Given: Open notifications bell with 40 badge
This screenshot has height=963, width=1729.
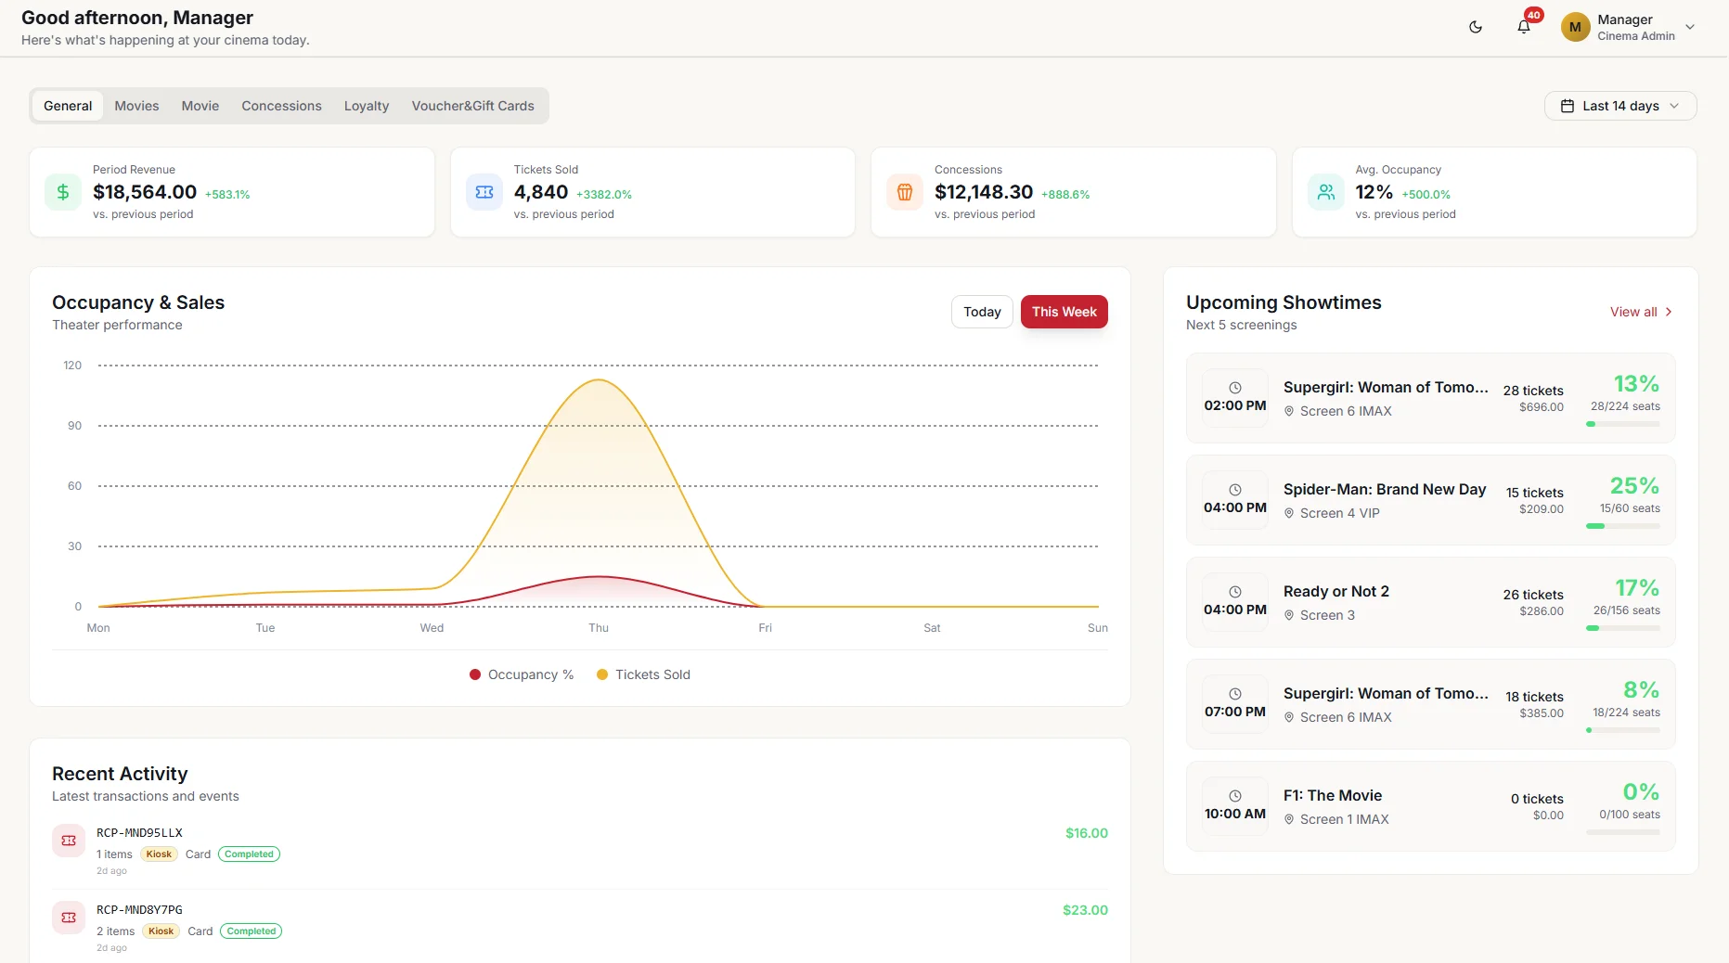Looking at the screenshot, I should [x=1524, y=27].
